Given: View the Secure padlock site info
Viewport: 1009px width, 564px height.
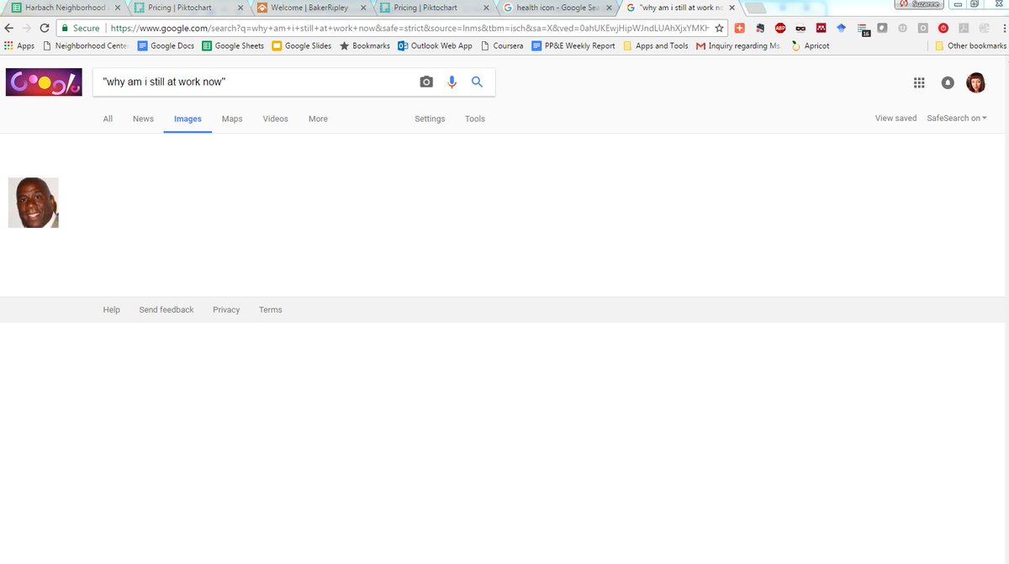Looking at the screenshot, I should point(81,28).
